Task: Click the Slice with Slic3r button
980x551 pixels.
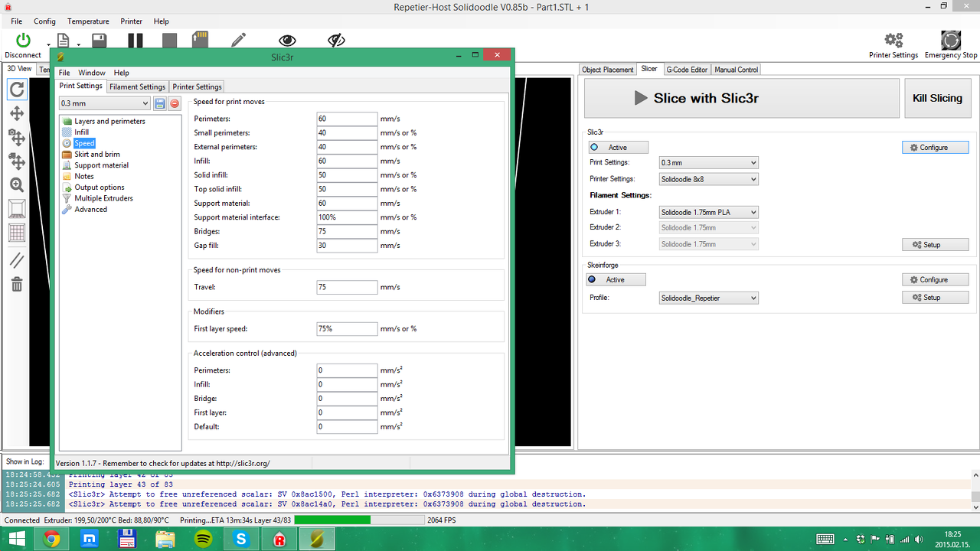Action: pyautogui.click(x=742, y=98)
